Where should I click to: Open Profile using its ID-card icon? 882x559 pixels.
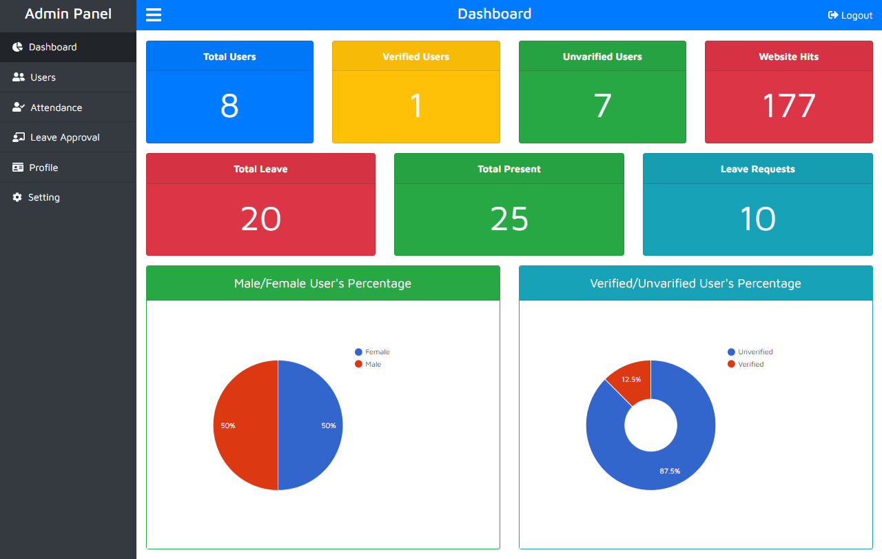click(17, 167)
